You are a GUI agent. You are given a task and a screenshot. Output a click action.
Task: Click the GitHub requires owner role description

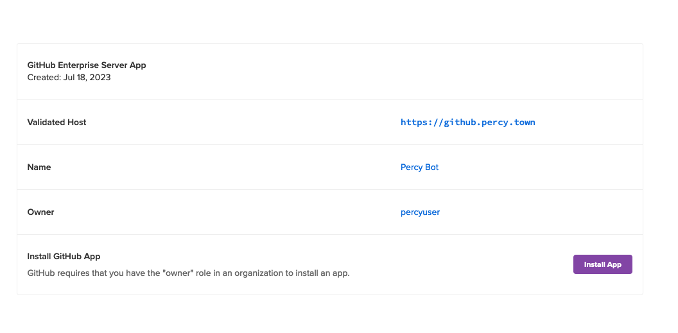coord(188,273)
